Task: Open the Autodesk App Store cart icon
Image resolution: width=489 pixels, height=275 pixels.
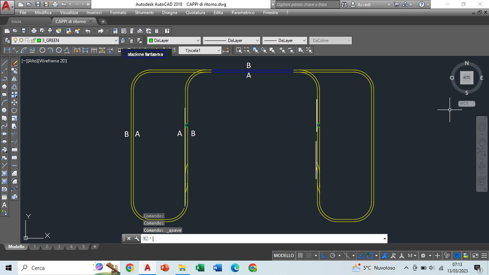Action: coord(397,5)
